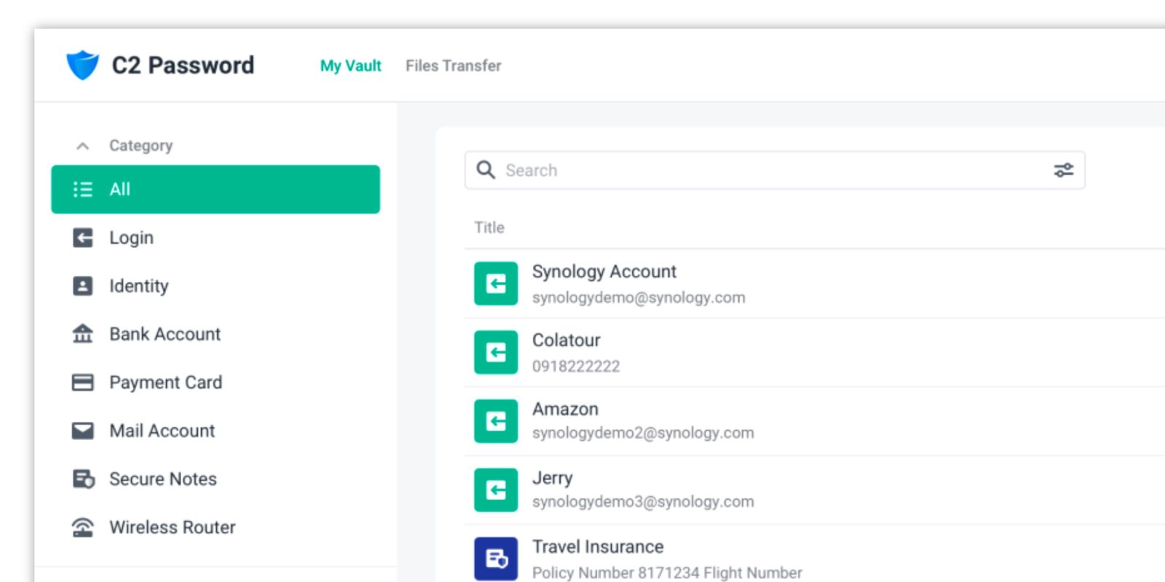Open the Synology Account entry title
This screenshot has width=1165, height=582.
pos(604,271)
